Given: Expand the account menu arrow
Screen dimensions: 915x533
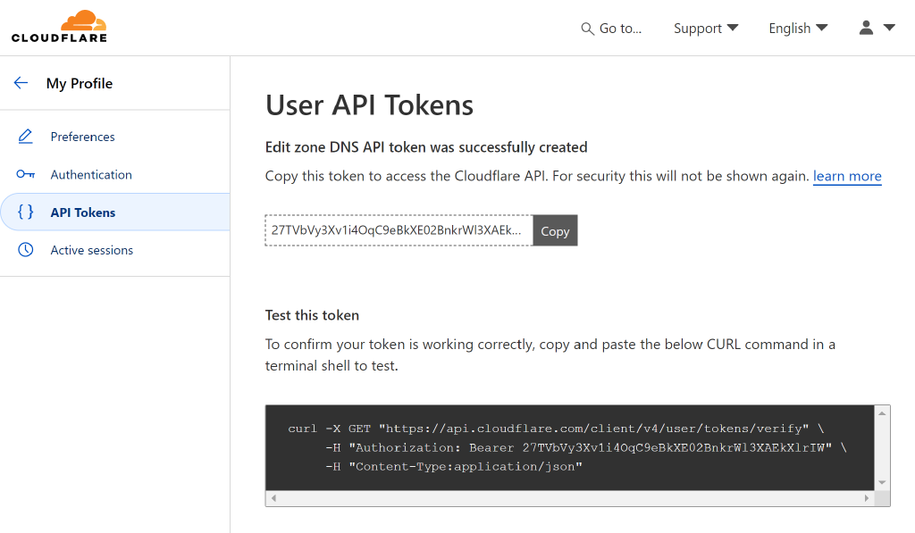Looking at the screenshot, I should 889,28.
